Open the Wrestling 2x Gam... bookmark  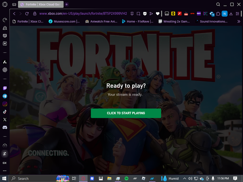tap(174, 21)
